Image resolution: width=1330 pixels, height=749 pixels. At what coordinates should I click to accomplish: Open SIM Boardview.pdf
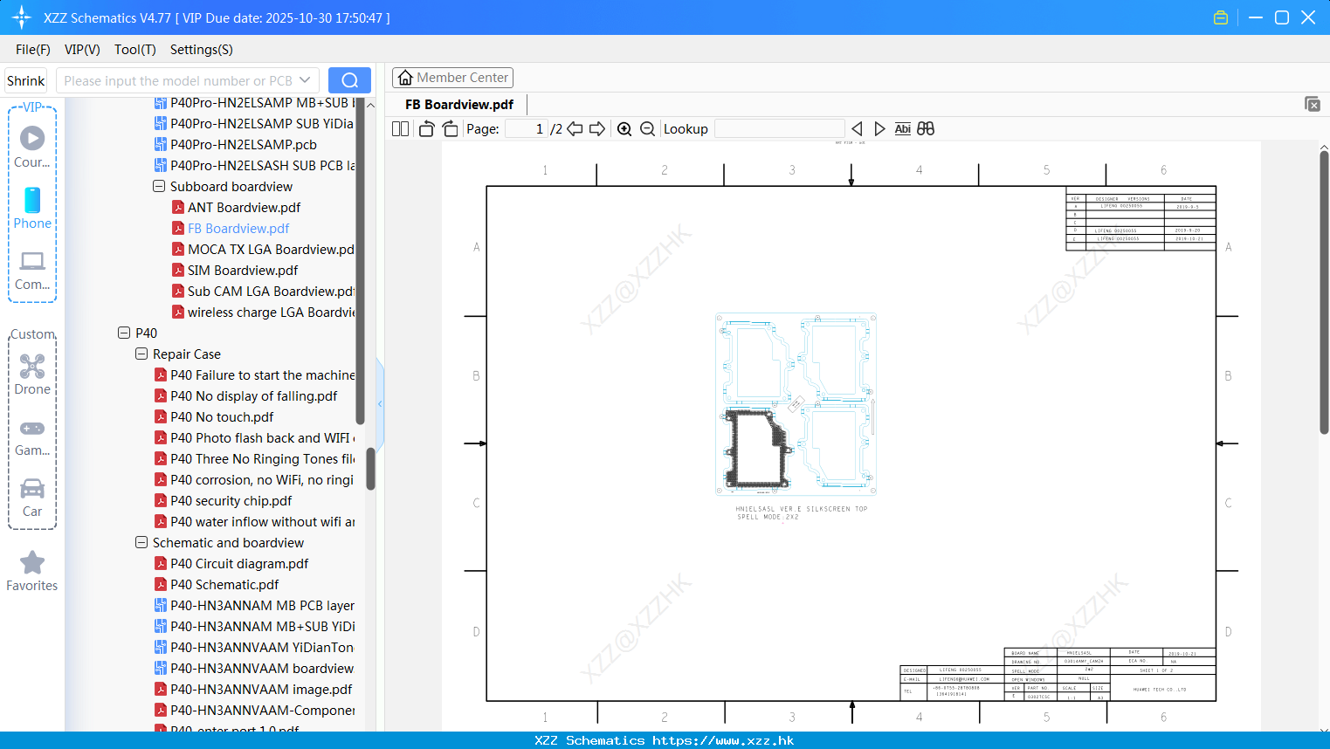pyautogui.click(x=243, y=270)
